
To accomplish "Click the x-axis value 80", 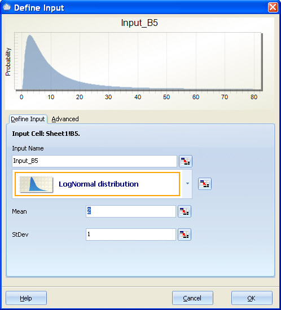I will tap(254, 97).
